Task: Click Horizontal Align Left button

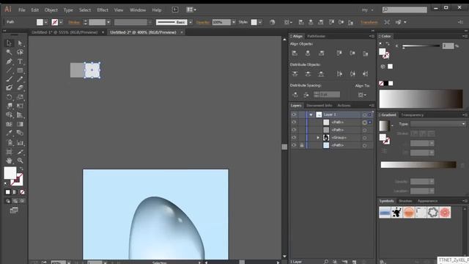Action: pos(295,54)
